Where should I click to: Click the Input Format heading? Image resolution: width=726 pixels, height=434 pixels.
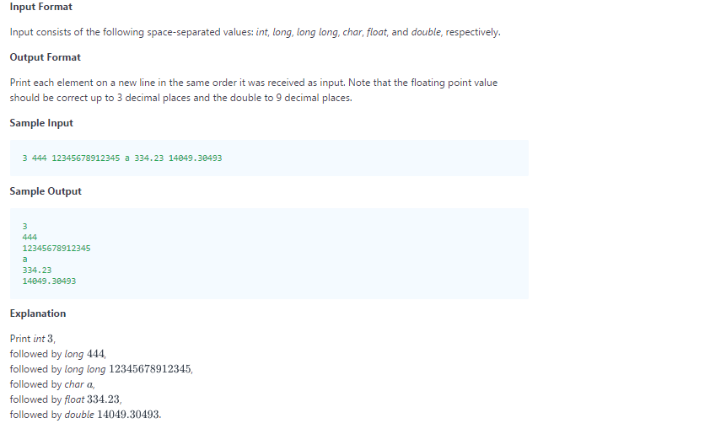tap(40, 8)
